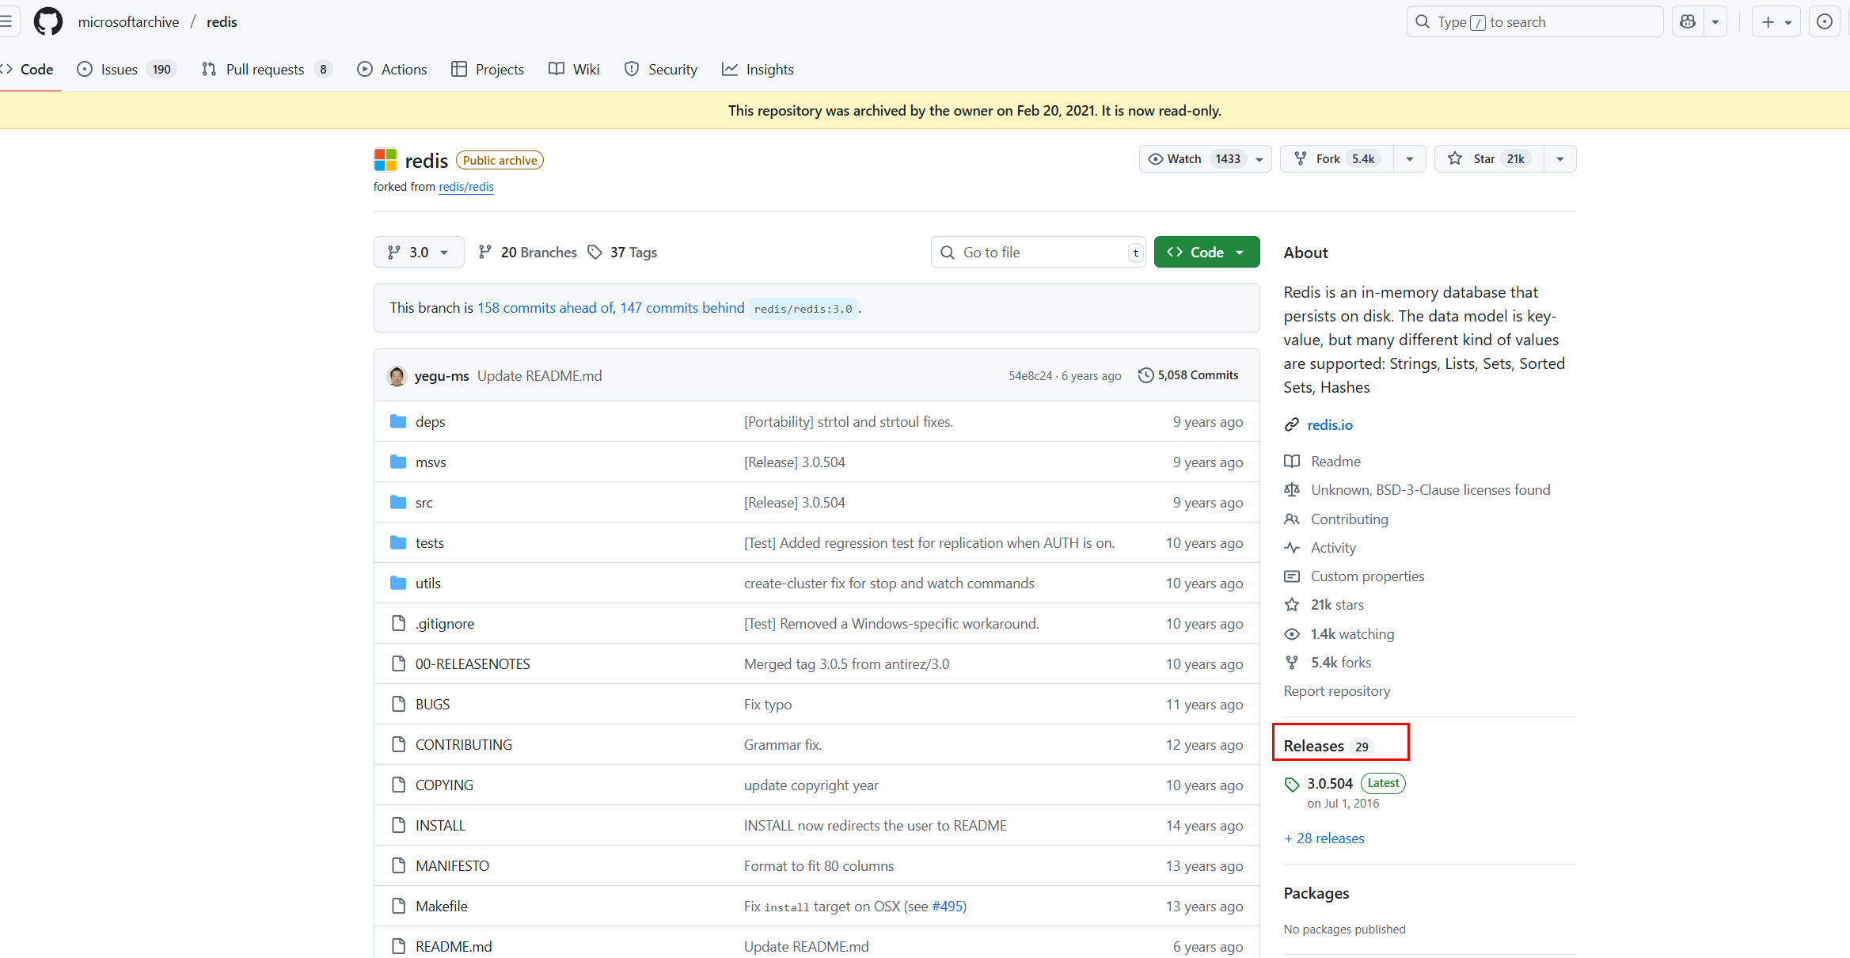Viewport: 1850px width, 958px height.
Task: Open the Issues tab
Action: coord(127,69)
